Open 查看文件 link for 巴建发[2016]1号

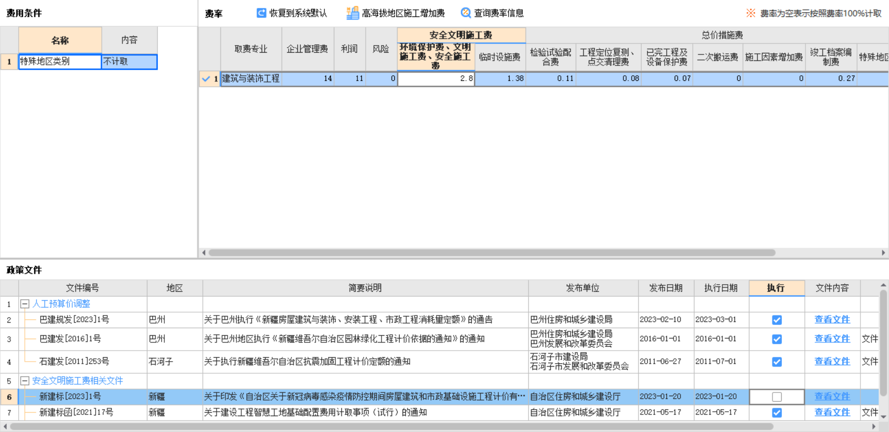832,339
